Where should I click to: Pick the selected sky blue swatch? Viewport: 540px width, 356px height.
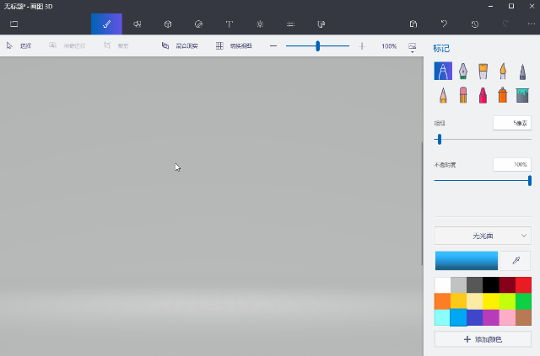coord(458,317)
